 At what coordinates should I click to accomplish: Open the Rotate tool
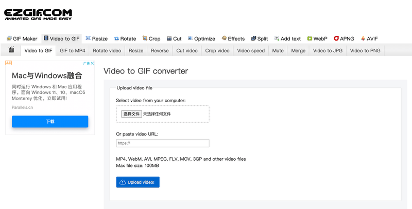coord(125,39)
